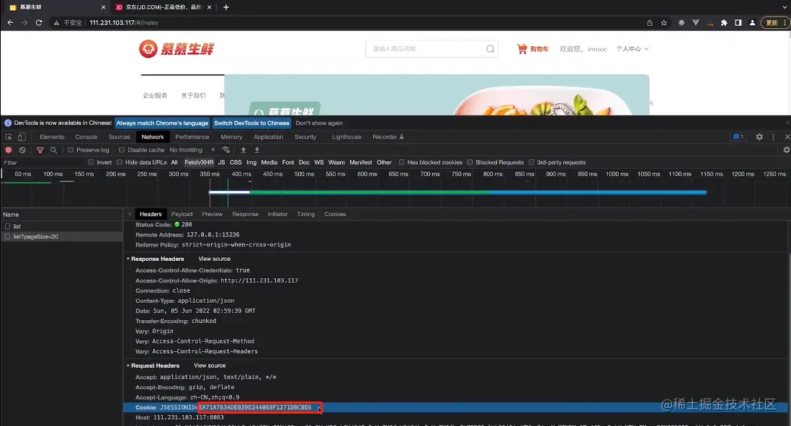Open the No throttling dropdown
The width and height of the screenshot is (791, 426).
(192, 150)
